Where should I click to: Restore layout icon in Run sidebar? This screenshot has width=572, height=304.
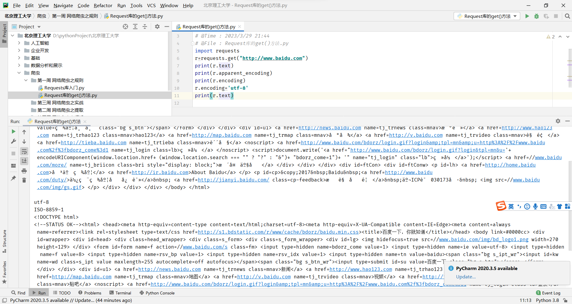click(13, 166)
